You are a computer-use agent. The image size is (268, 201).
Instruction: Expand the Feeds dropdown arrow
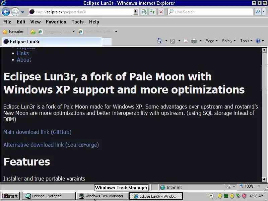pos(179,41)
